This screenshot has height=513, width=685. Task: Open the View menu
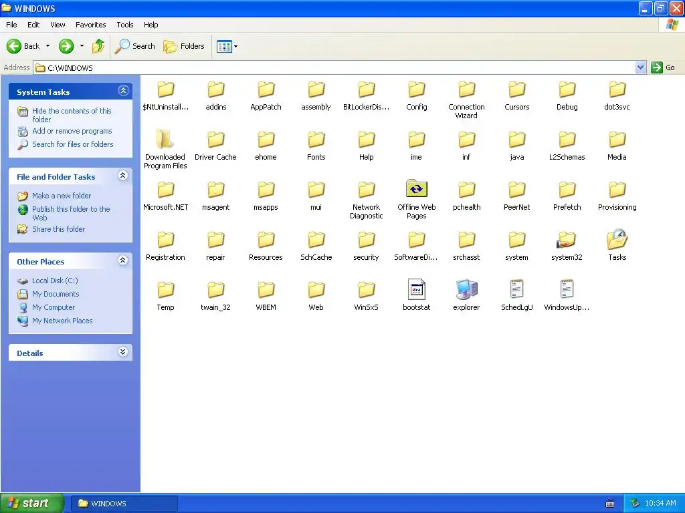[x=58, y=25]
